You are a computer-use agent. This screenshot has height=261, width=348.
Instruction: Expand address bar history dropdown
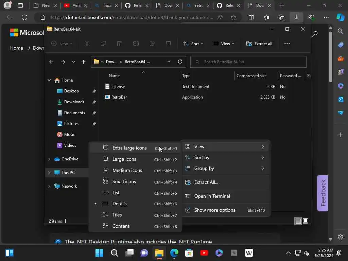169,62
